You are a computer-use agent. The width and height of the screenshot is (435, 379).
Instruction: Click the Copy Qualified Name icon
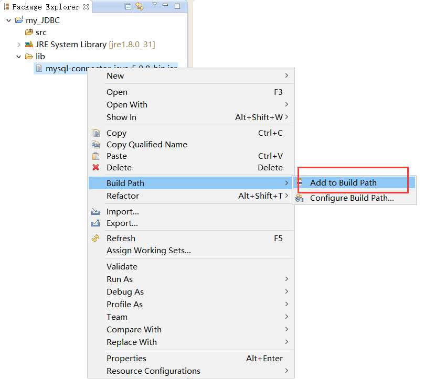pyautogui.click(x=96, y=145)
